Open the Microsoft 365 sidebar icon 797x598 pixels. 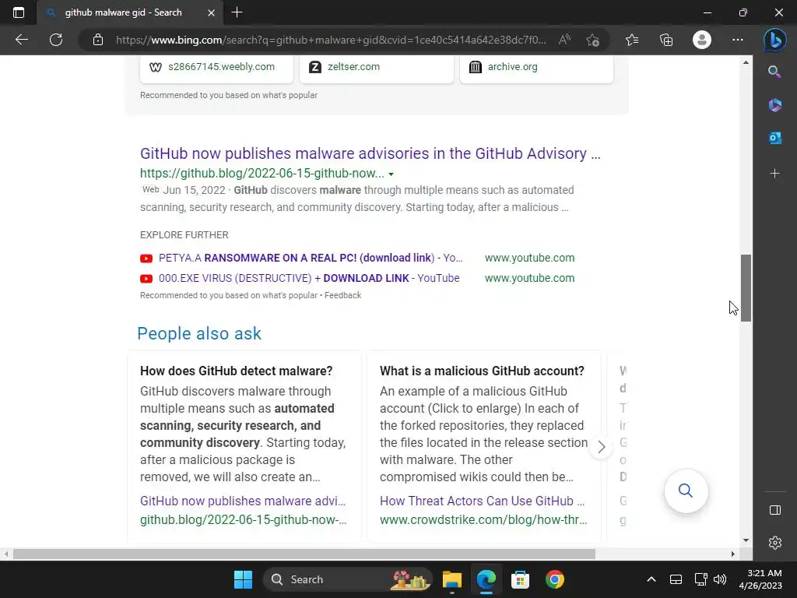coord(774,105)
